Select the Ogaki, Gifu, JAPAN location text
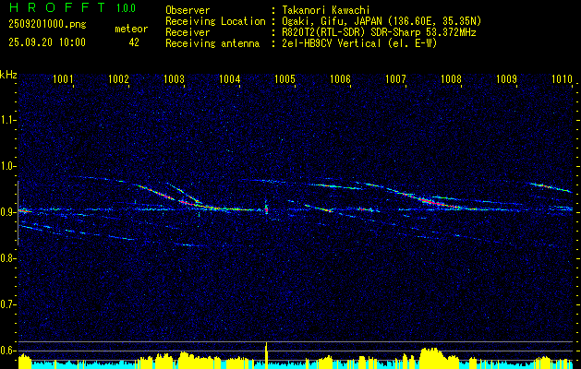 [381, 21]
